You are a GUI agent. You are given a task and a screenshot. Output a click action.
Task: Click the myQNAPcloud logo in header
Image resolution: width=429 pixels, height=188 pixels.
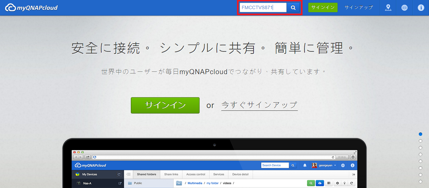coord(32,7)
